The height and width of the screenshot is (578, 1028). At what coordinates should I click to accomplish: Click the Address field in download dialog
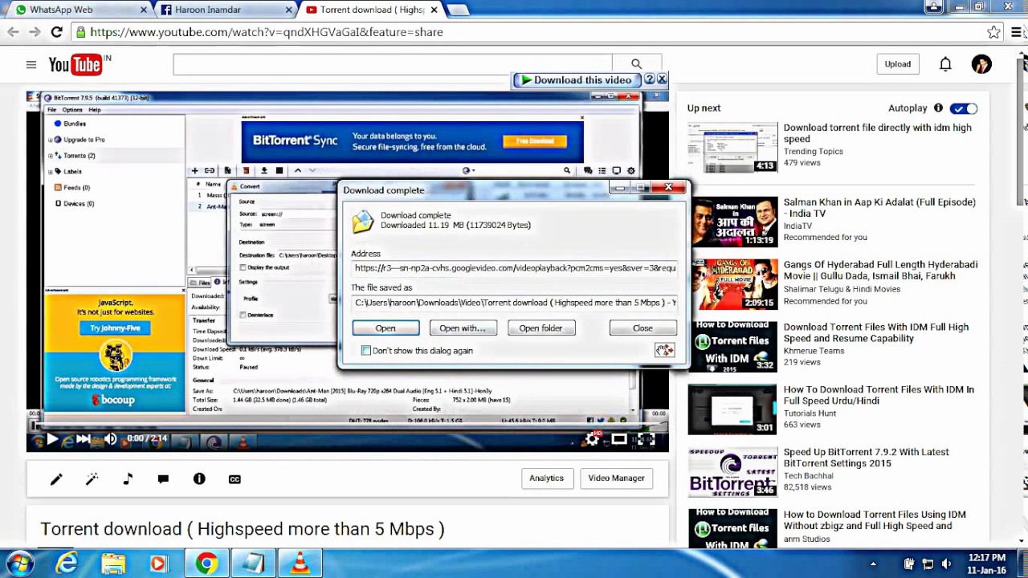(515, 268)
